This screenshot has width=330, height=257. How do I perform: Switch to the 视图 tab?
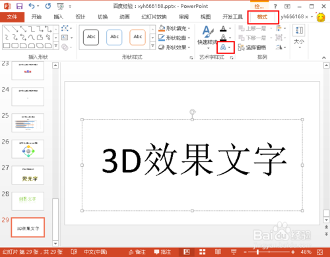pos(206,16)
